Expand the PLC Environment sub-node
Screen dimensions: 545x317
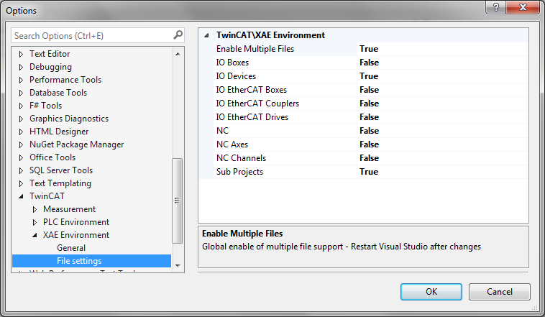[x=35, y=222]
